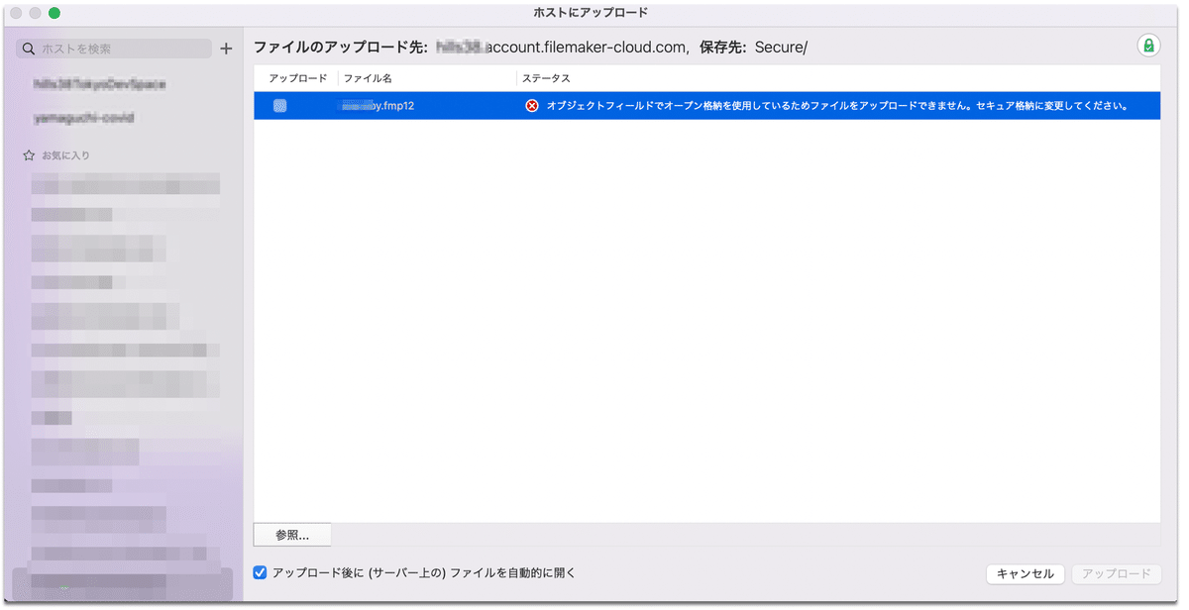Cancel the upload with キャンセル
This screenshot has width=1189, height=610.
1025,573
